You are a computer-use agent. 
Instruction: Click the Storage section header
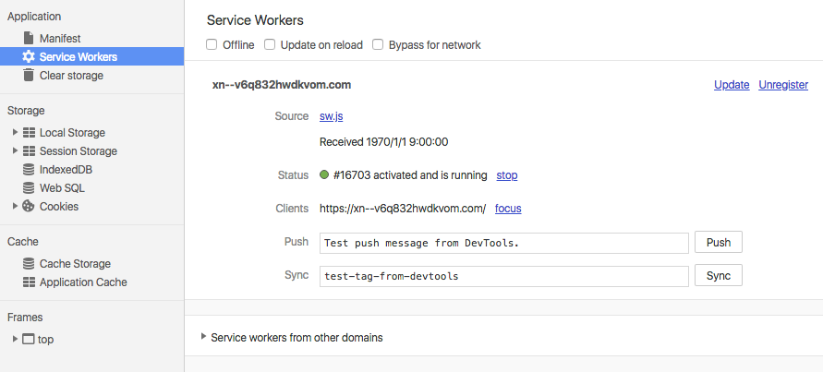click(26, 111)
